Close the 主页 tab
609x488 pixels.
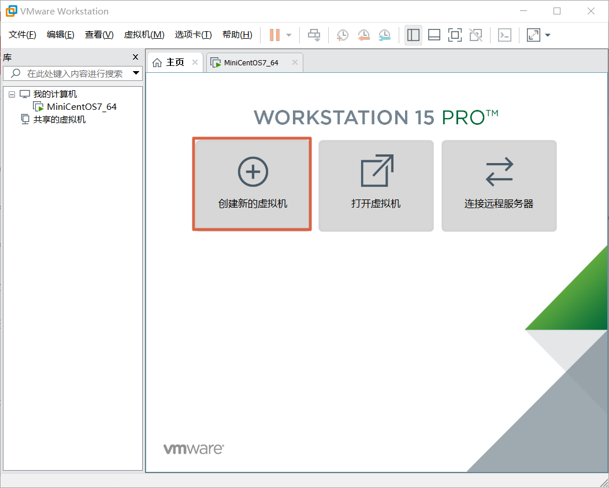click(195, 62)
